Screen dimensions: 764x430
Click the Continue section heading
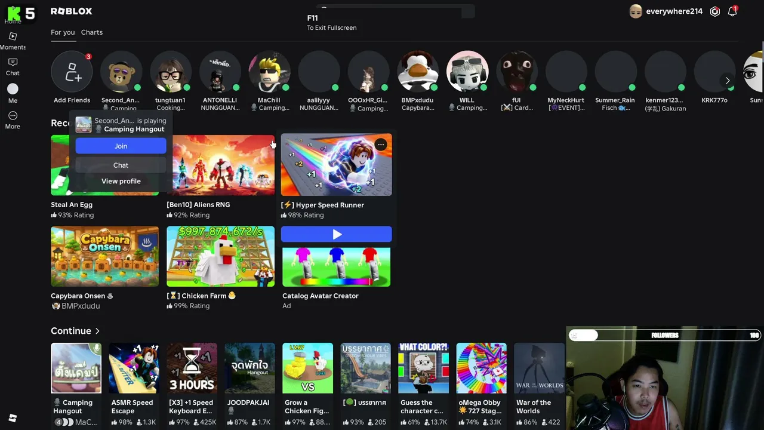[x=71, y=331]
